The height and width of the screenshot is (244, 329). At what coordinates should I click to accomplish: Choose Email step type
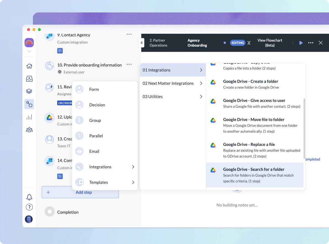pos(105,151)
